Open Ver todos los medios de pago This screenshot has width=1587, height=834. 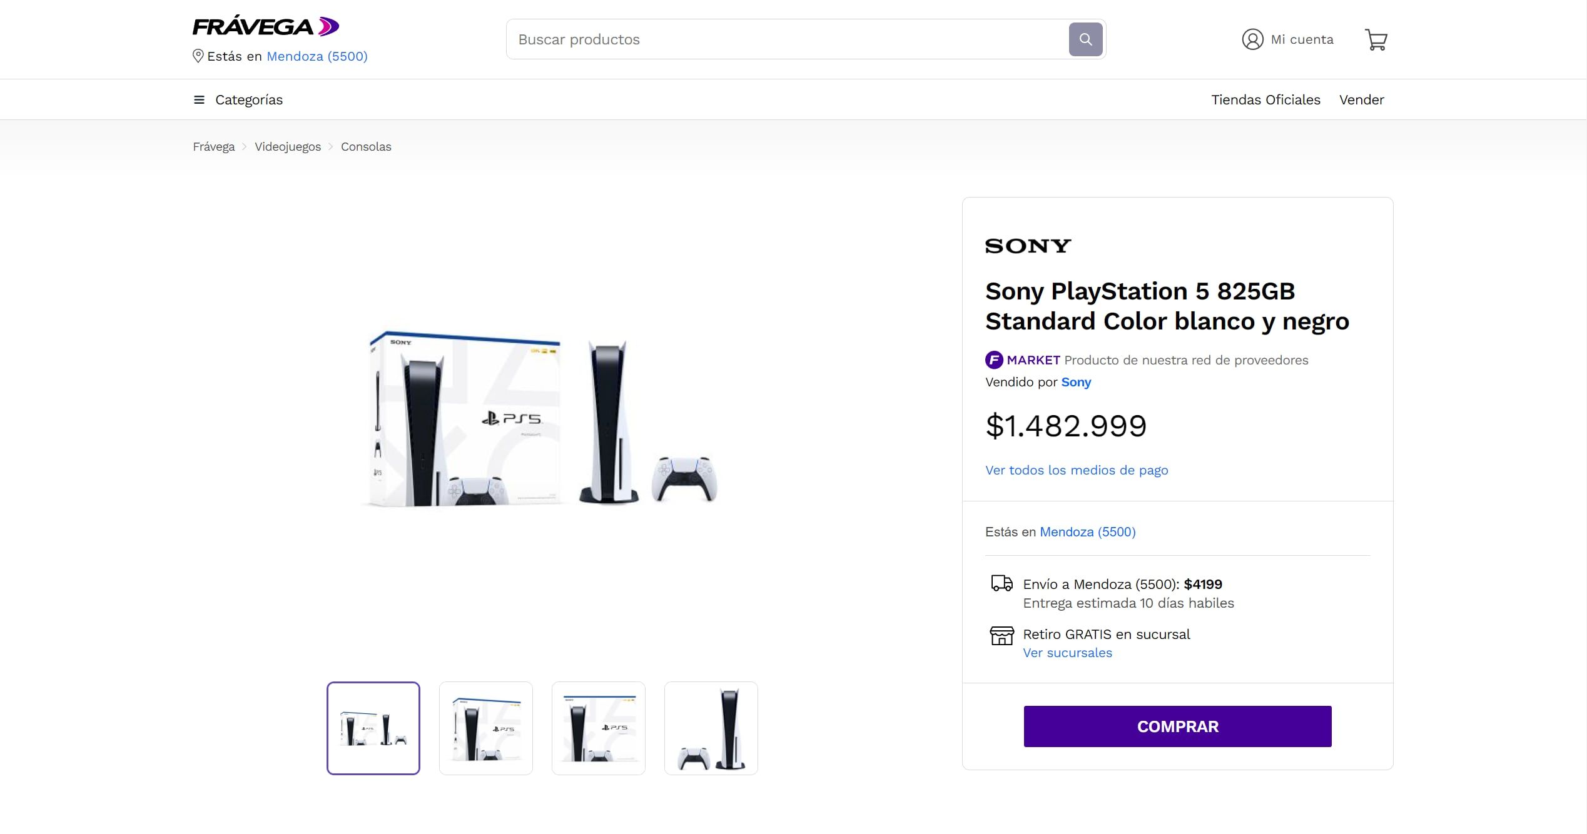click(1077, 470)
